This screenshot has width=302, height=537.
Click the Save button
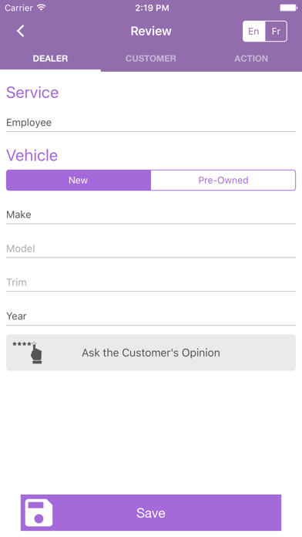pyautogui.click(x=151, y=512)
